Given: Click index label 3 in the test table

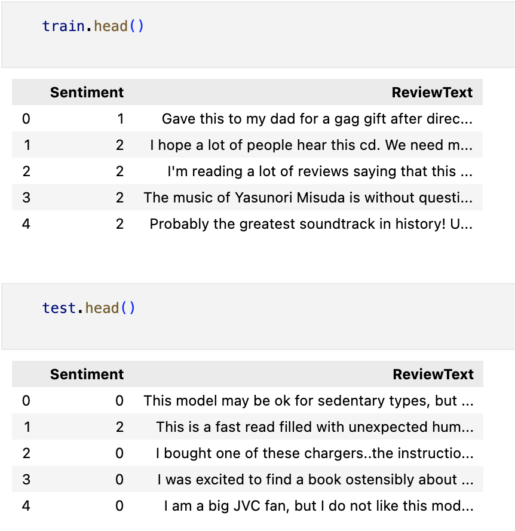Looking at the screenshot, I should pyautogui.click(x=26, y=480).
